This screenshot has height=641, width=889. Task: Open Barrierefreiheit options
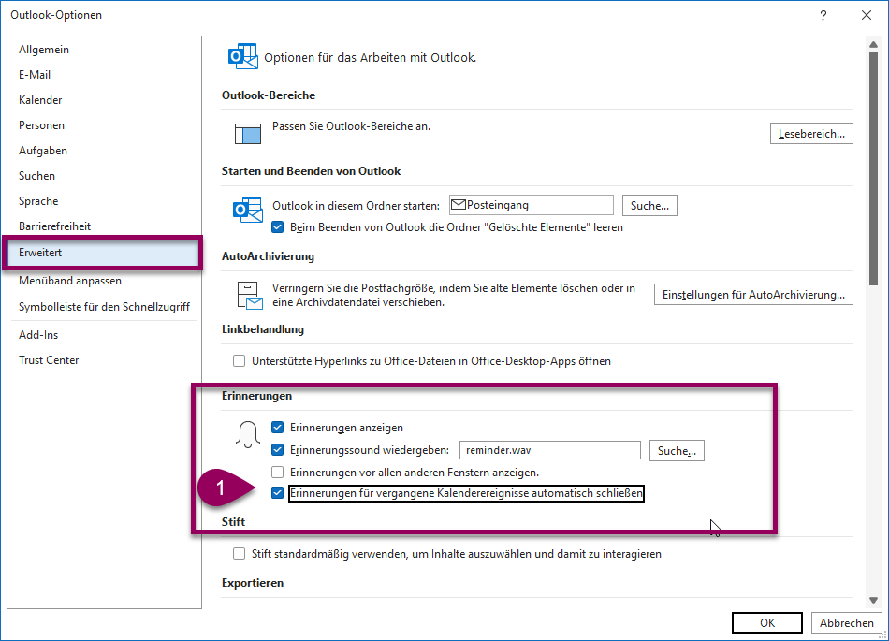point(104,226)
